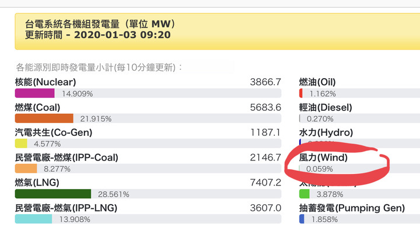Click the LNG value 7407.2

[265, 183]
